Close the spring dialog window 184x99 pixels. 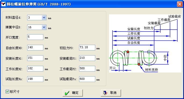pyautogui.click(x=180, y=4)
